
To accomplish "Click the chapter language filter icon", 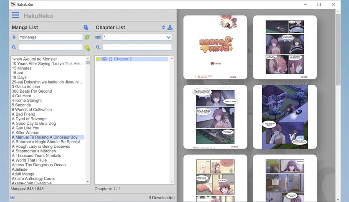I will (98, 37).
